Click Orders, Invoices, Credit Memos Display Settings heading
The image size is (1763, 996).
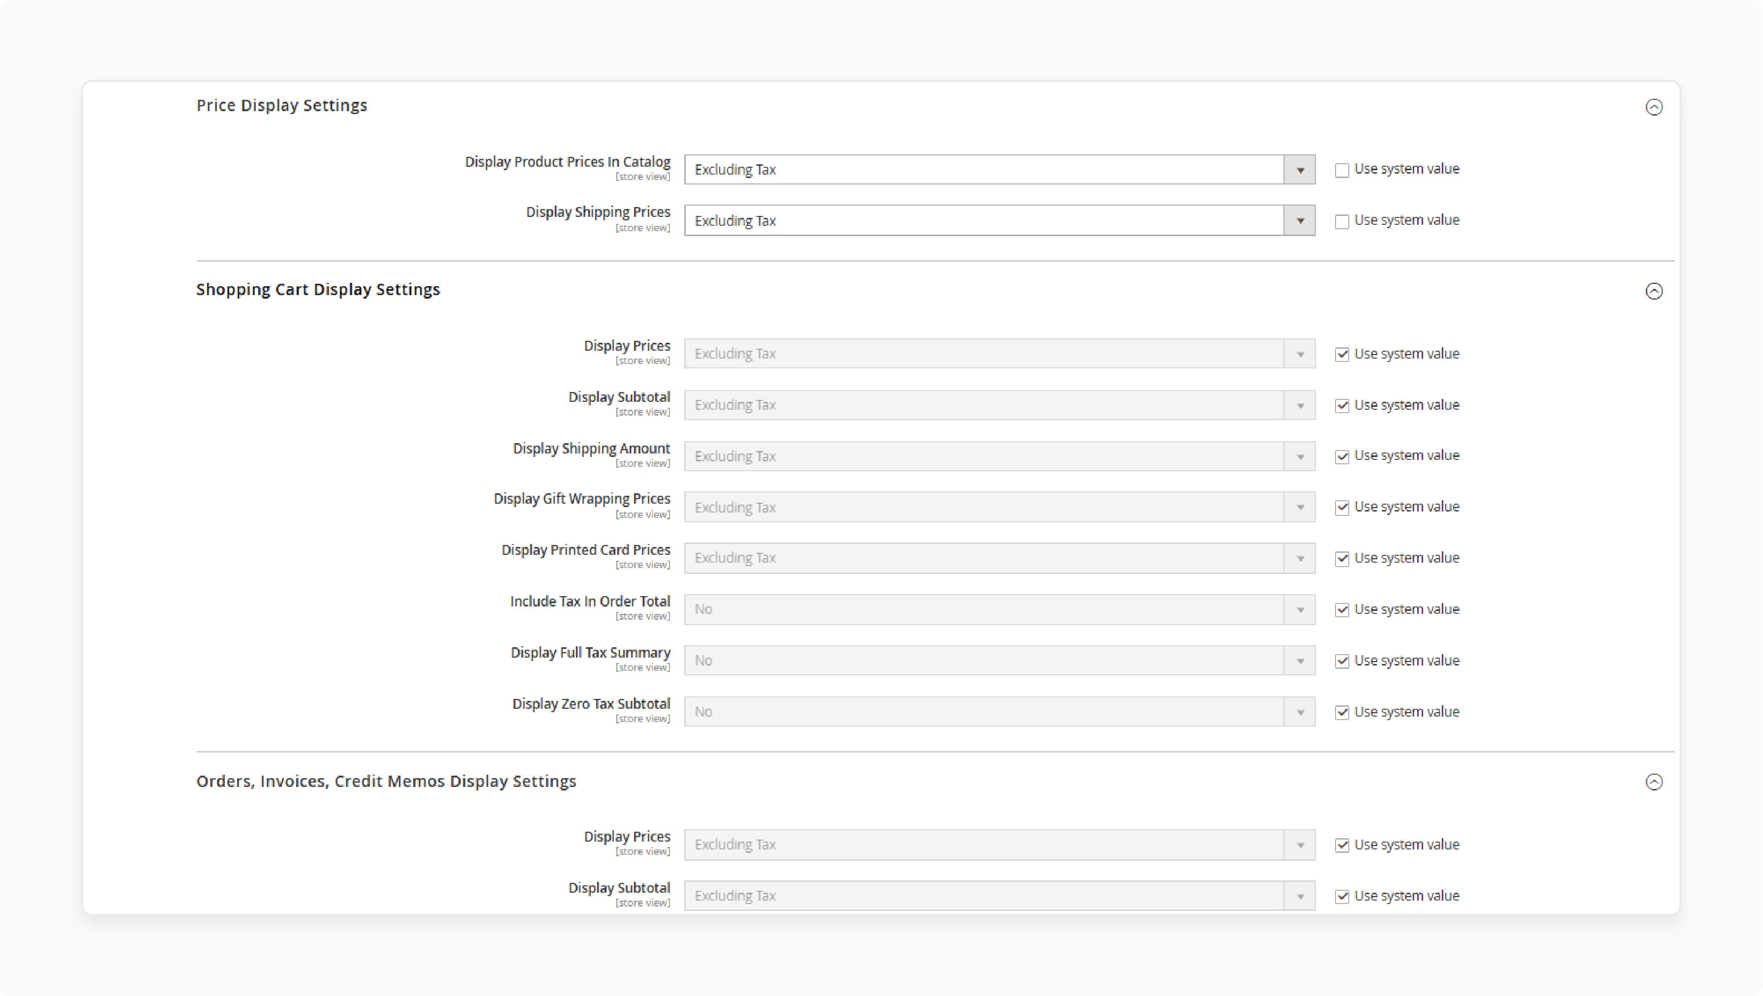click(x=386, y=781)
